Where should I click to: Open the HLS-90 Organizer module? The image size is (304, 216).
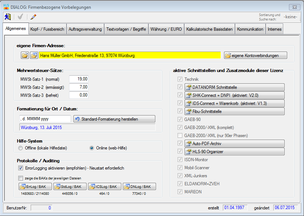pos(234,151)
